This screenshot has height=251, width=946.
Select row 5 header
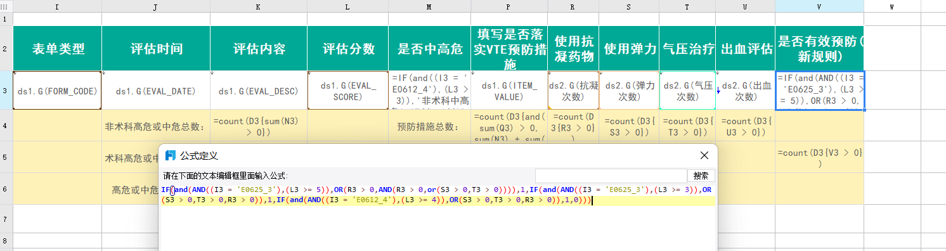coord(6,157)
